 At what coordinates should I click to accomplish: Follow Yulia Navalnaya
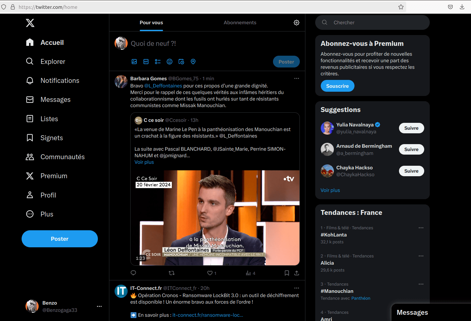(x=411, y=128)
